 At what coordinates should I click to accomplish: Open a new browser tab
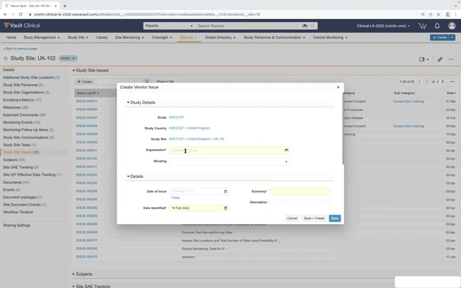tap(65, 6)
